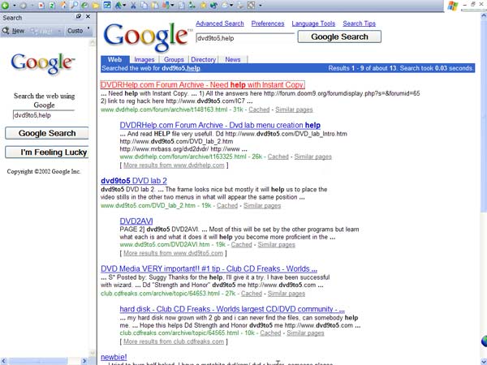Switch to the News tab
The image size is (487, 365).
(x=233, y=59)
